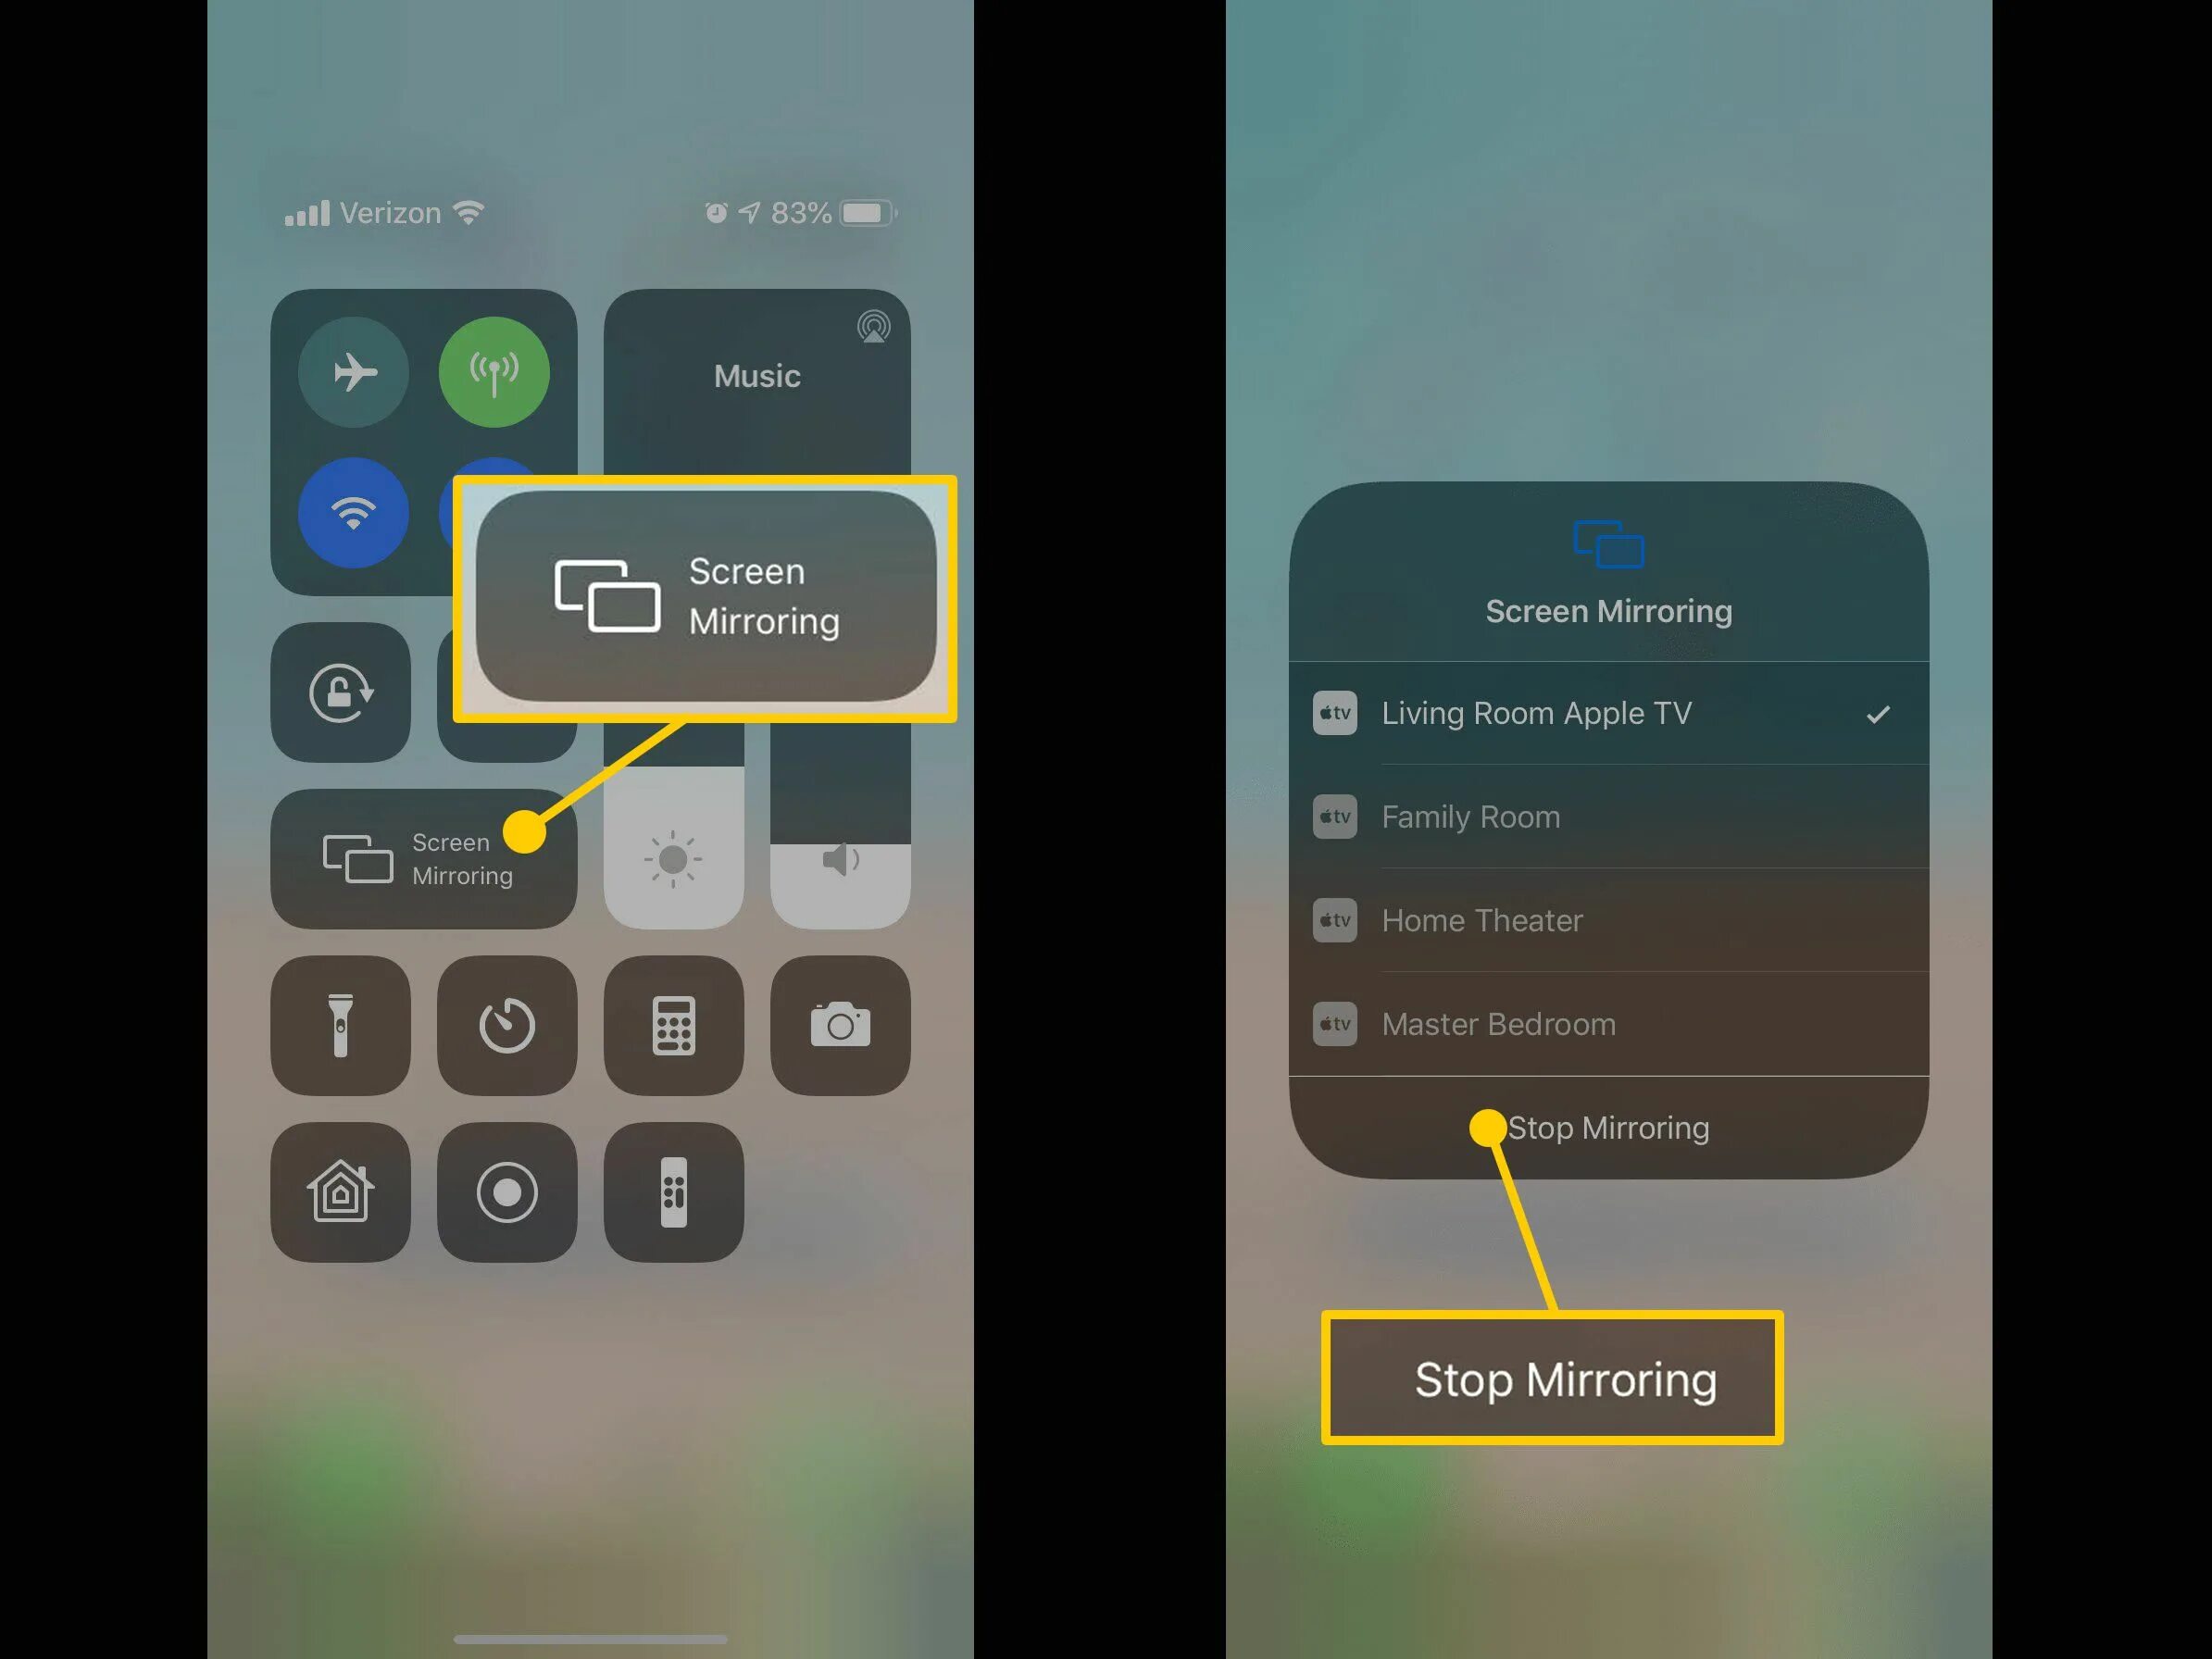Tap the Calculator icon
Image resolution: width=2212 pixels, height=1659 pixels.
[669, 1023]
